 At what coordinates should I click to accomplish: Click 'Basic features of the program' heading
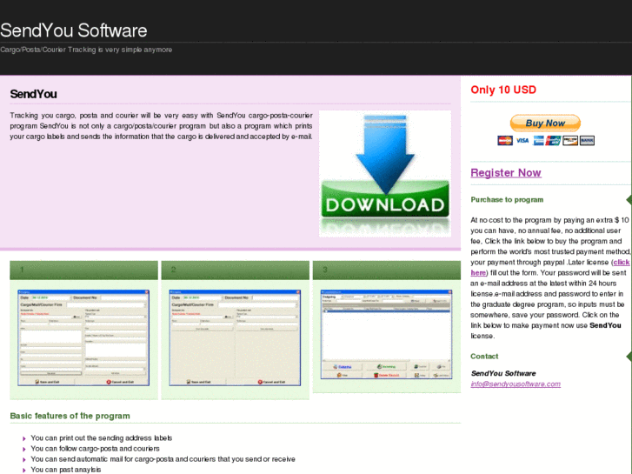[70, 416]
